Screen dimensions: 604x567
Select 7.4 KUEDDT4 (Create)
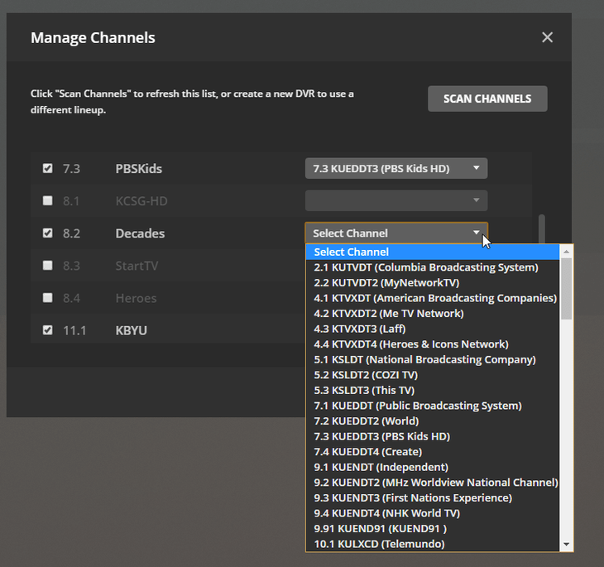[x=433, y=452]
